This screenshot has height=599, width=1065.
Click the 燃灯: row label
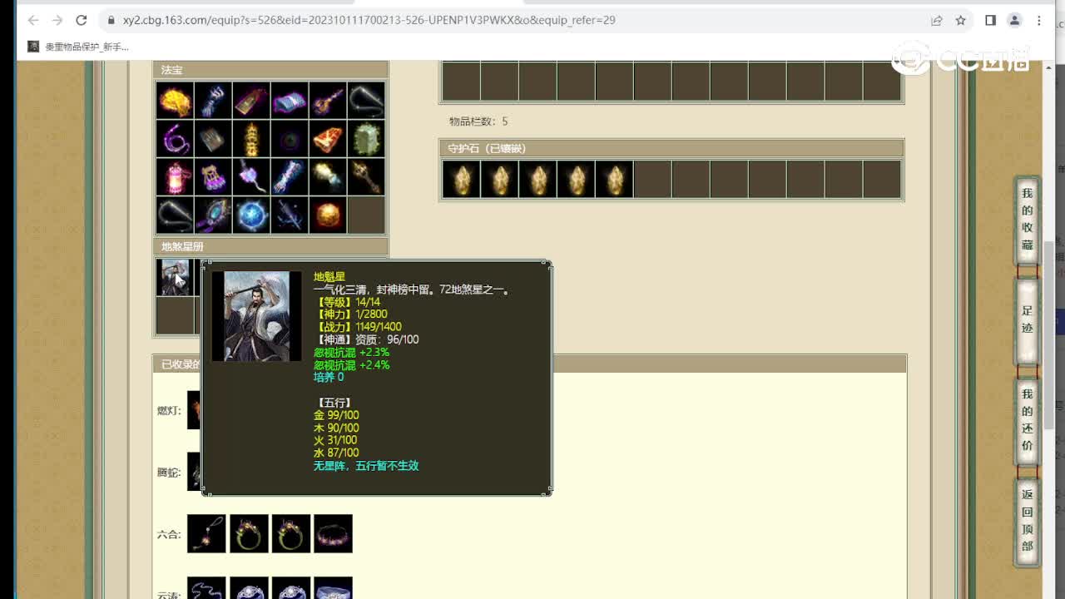click(x=169, y=410)
